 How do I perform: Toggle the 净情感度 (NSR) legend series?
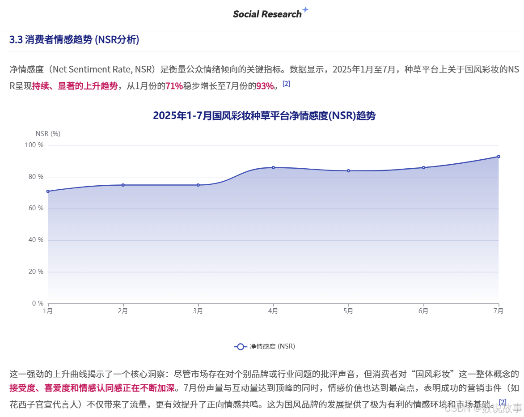tap(264, 346)
